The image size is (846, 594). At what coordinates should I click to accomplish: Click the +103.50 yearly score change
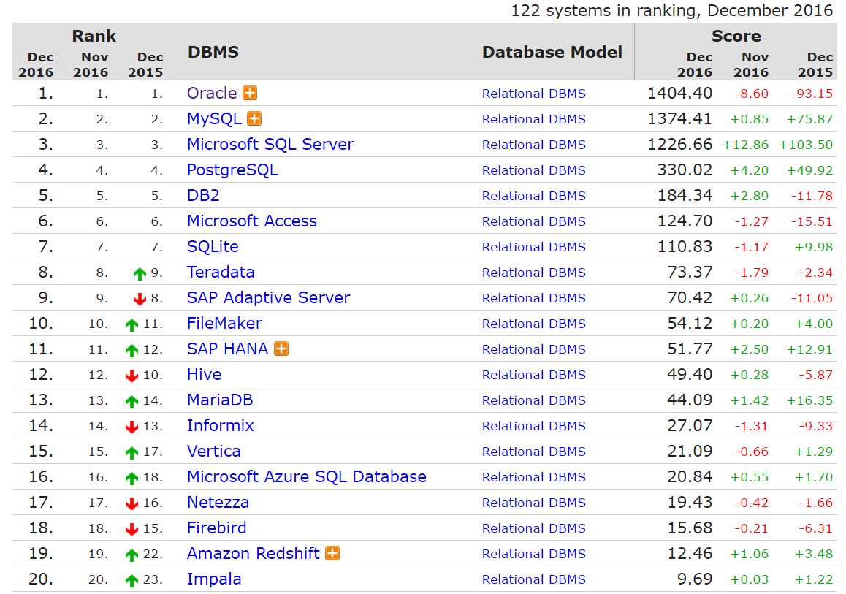click(x=806, y=145)
